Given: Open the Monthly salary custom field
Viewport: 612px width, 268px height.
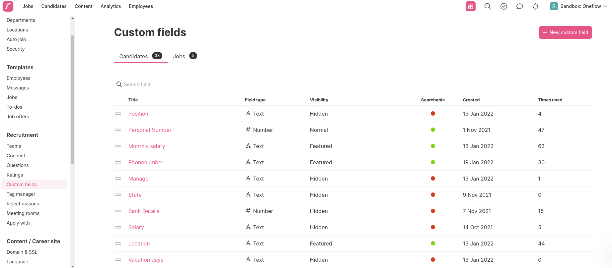Looking at the screenshot, I should [x=147, y=146].
